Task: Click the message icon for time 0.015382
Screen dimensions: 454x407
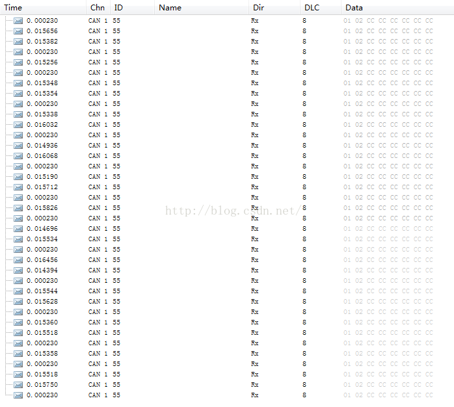Action: [x=18, y=42]
